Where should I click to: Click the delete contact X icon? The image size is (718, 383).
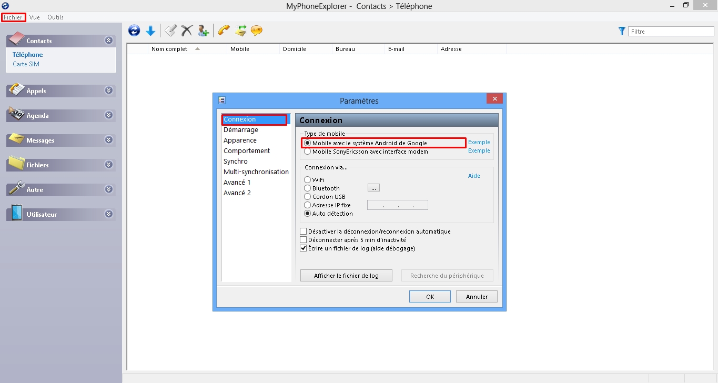pyautogui.click(x=187, y=31)
